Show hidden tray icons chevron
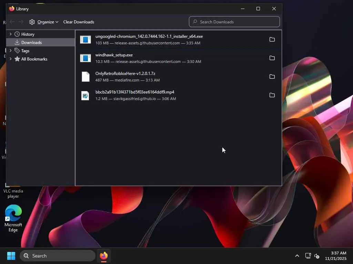This screenshot has height=264, width=353. pyautogui.click(x=297, y=256)
